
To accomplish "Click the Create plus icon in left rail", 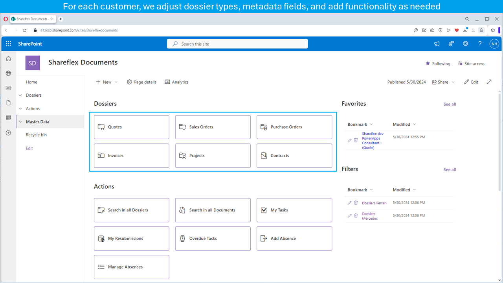I will pyautogui.click(x=8, y=133).
